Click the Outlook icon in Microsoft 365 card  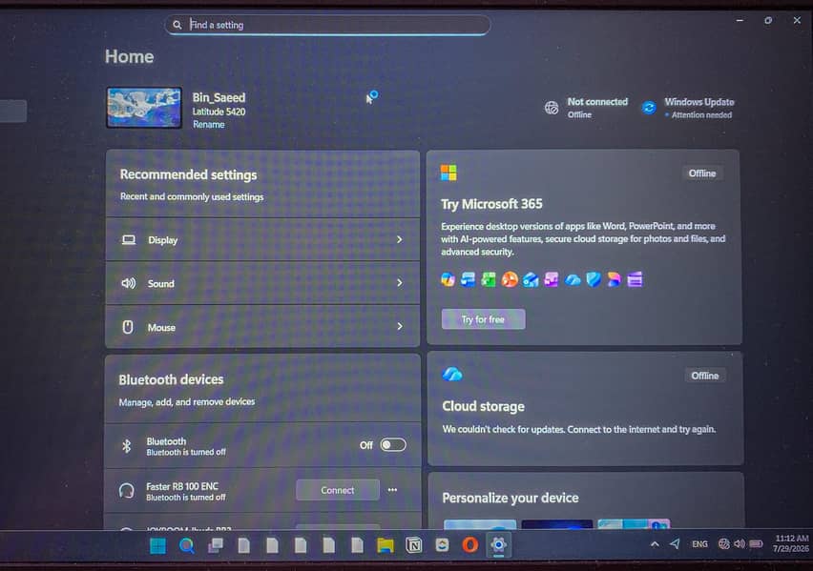pyautogui.click(x=531, y=280)
